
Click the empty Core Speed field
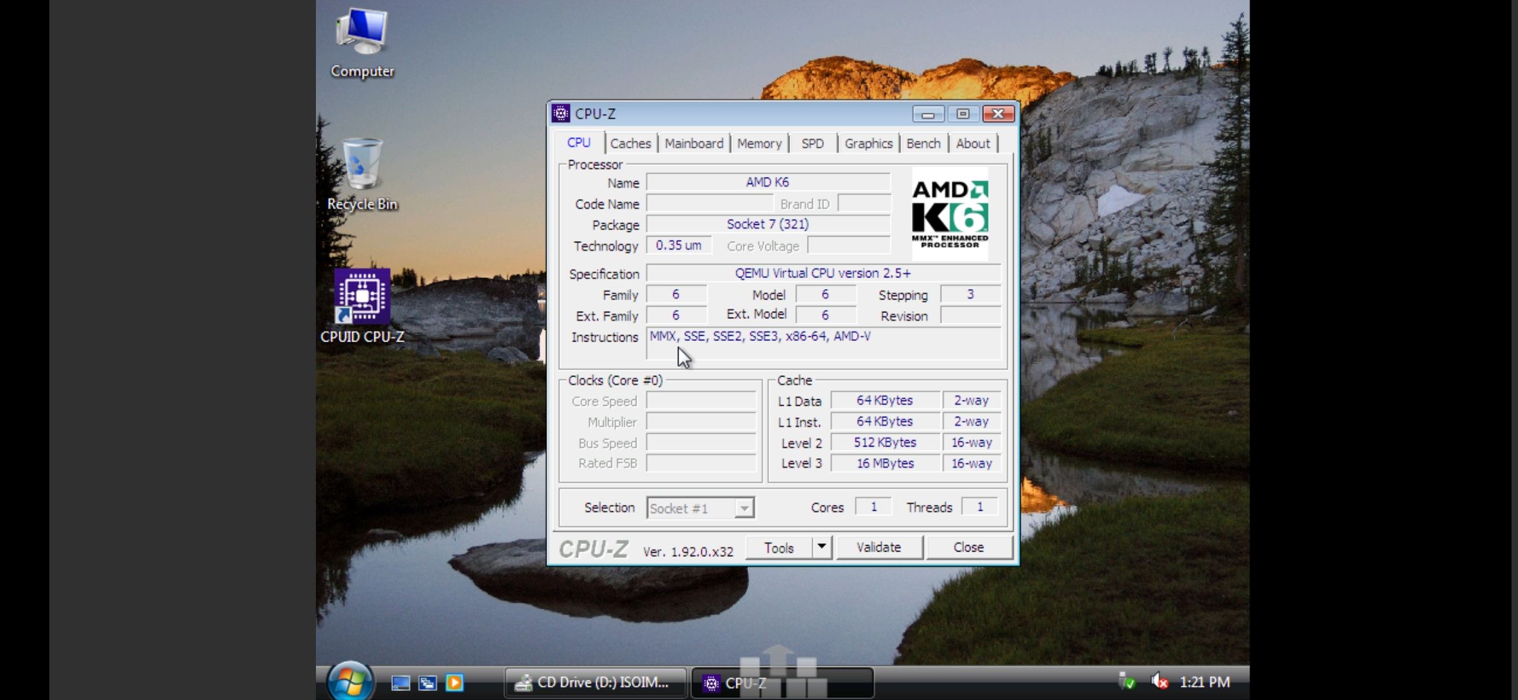click(701, 401)
